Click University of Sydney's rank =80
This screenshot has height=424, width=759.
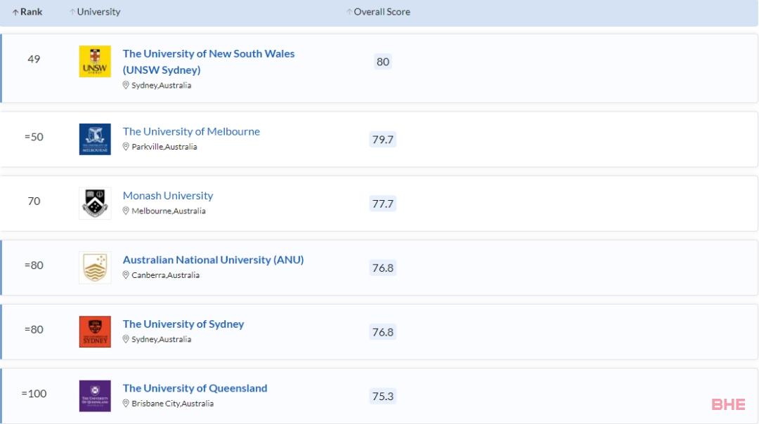point(34,330)
